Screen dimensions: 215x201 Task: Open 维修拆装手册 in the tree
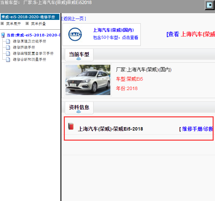coord(24,47)
